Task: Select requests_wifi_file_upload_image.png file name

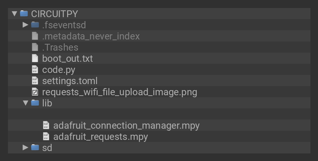Action: point(119,92)
